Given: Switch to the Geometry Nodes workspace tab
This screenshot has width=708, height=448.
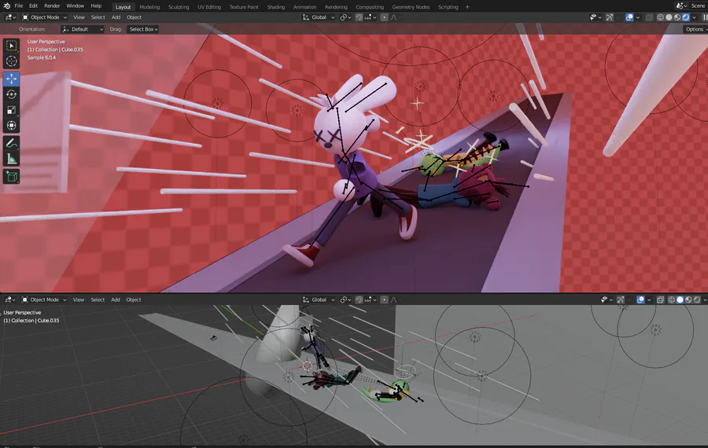Looking at the screenshot, I should 411,7.
